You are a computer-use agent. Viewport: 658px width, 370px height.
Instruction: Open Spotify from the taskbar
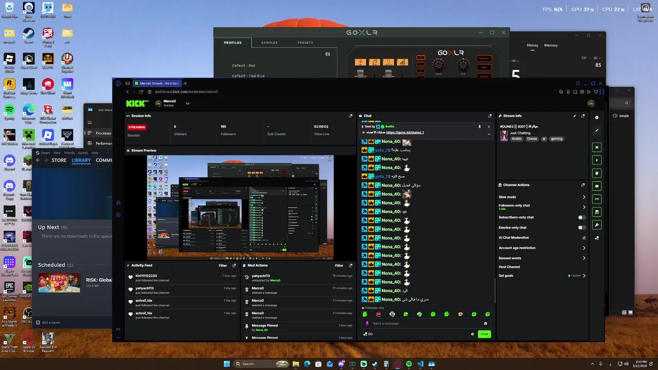(x=409, y=364)
